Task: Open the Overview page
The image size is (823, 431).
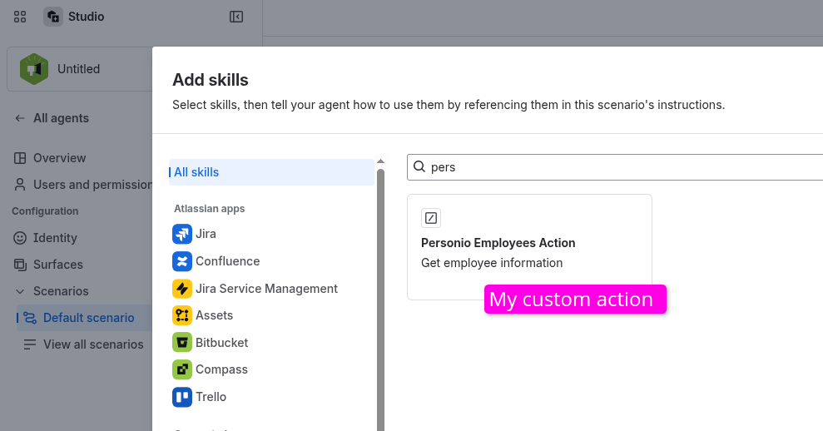Action: pyautogui.click(x=59, y=158)
